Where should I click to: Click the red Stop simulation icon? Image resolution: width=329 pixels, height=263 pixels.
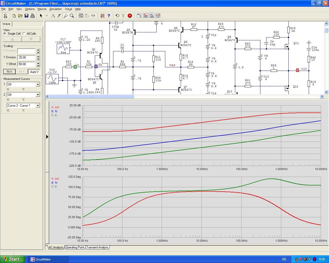click(130, 16)
